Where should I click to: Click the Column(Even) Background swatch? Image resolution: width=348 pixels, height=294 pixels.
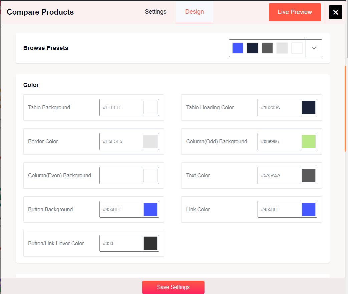(150, 175)
